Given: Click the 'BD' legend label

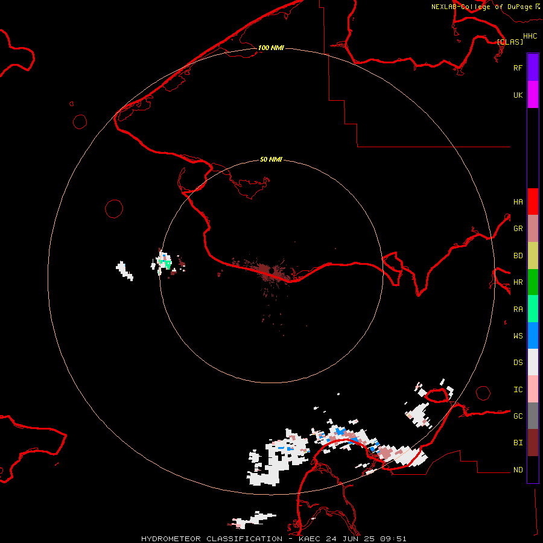Looking at the screenshot, I should click(x=518, y=256).
